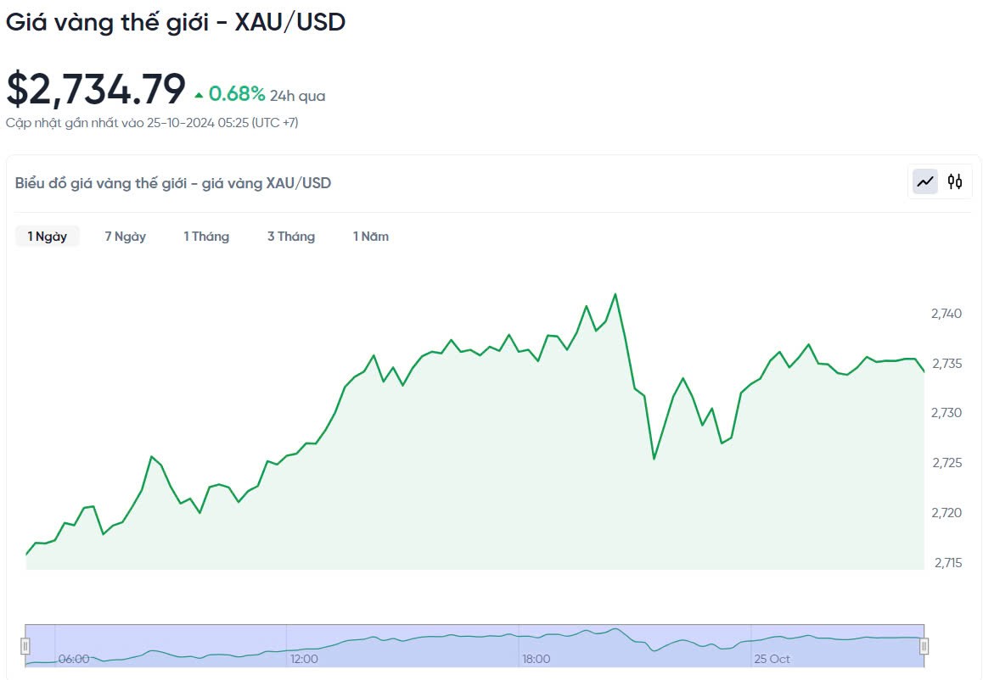Click the $2,734.79 current gold price
This screenshot has height=680, width=983.
click(x=96, y=89)
